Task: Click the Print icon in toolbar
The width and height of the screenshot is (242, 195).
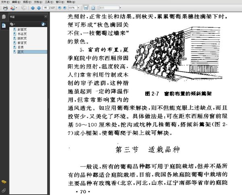Action: 5,8
